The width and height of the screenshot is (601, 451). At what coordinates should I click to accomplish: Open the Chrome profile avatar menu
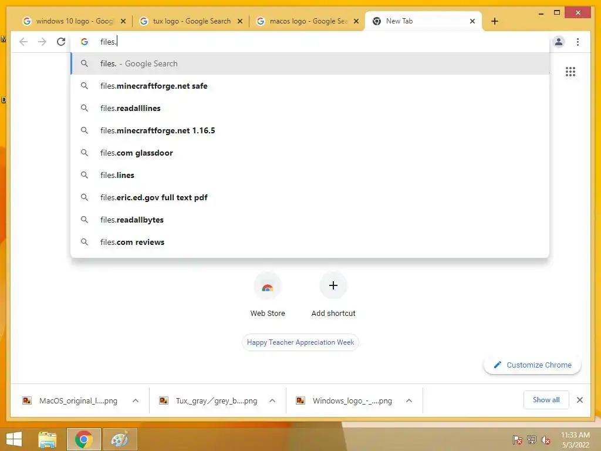click(x=559, y=42)
